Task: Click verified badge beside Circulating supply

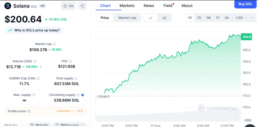Action: [x=83, y=95]
